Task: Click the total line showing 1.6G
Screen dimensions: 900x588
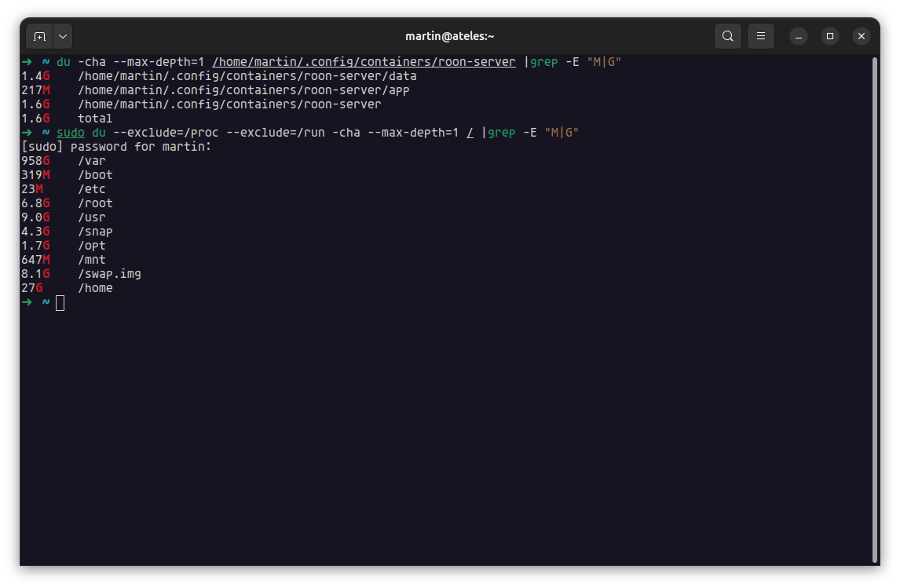Action: pyautogui.click(x=94, y=119)
